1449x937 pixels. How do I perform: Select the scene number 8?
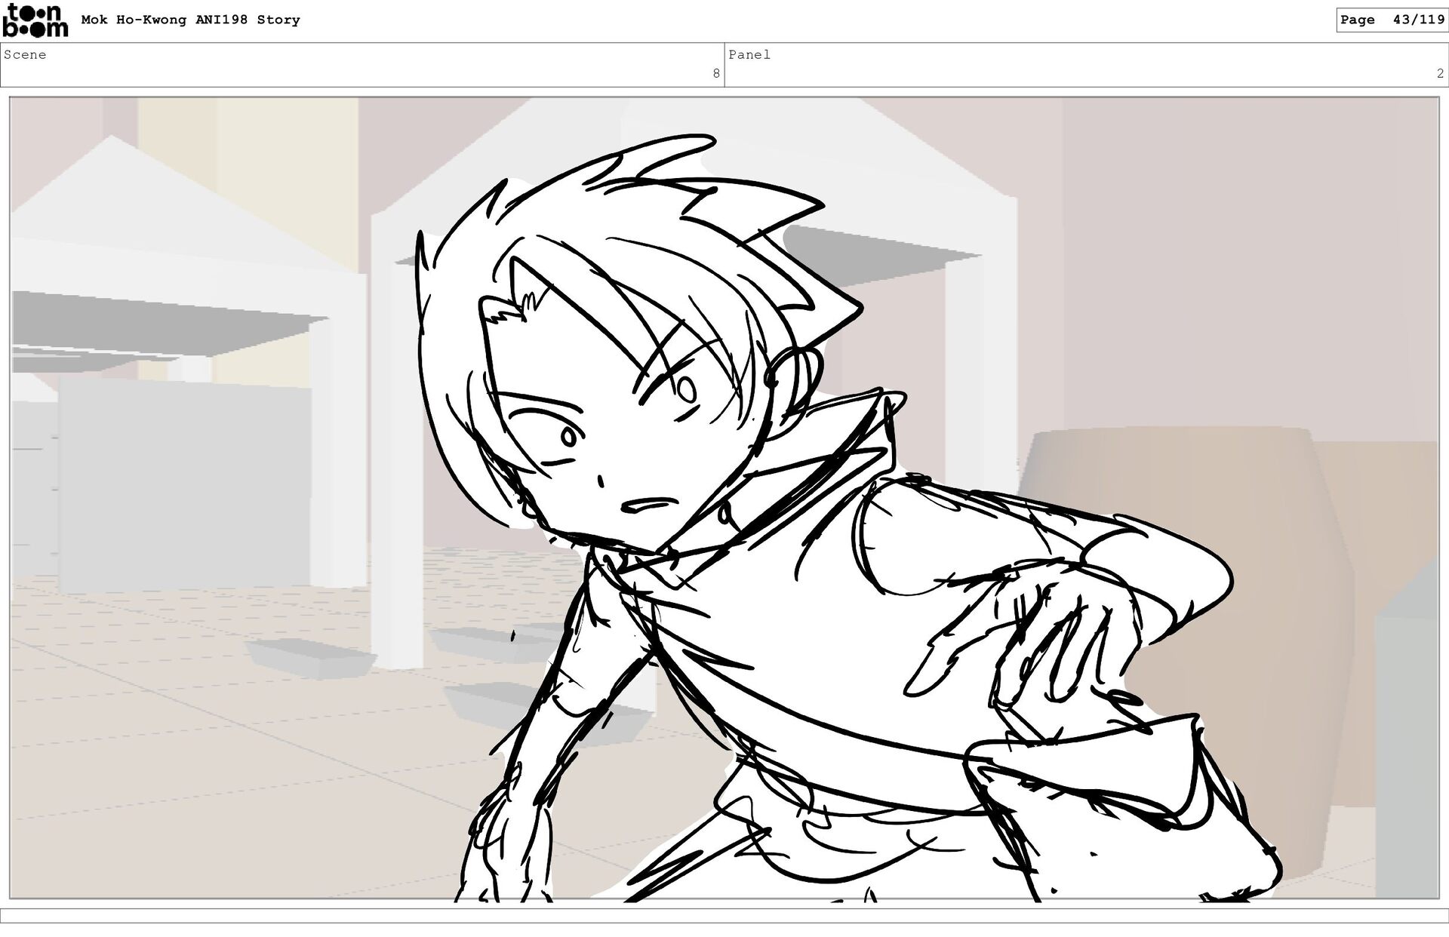(715, 74)
